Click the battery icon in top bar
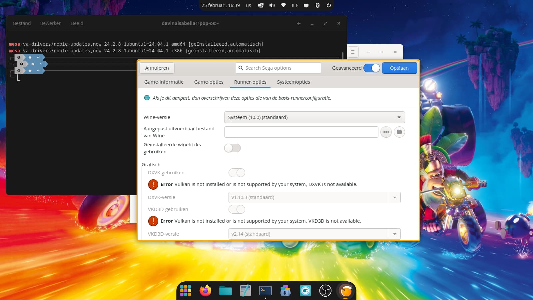Image resolution: width=533 pixels, height=300 pixels. point(295,5)
